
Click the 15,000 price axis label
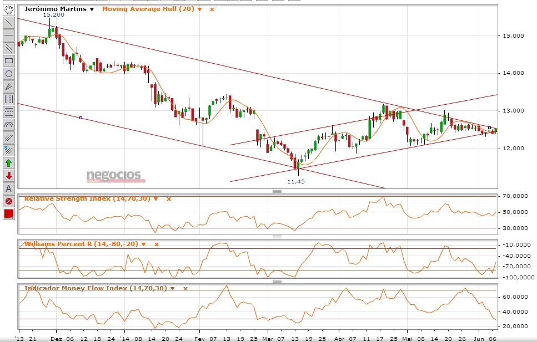click(513, 35)
